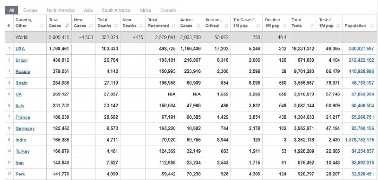378x180 pixels.
Task: Click Spain population 46,763,197 link
Action: (363, 83)
